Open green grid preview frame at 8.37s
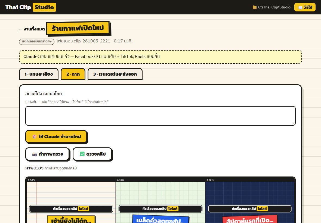This screenshot has height=223, width=321. [160, 200]
